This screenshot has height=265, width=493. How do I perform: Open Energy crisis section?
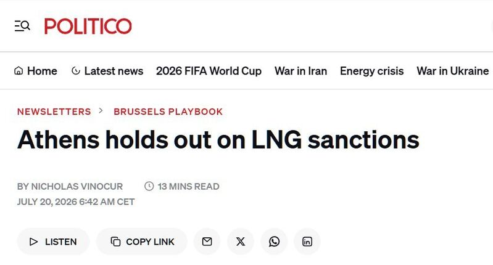371,71
